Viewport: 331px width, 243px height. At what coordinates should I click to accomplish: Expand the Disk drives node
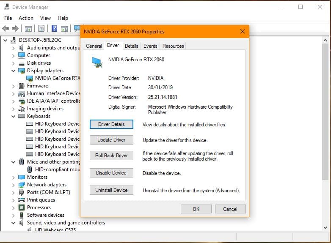13,63
